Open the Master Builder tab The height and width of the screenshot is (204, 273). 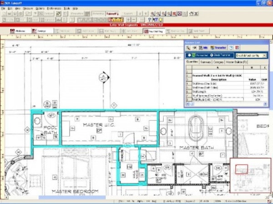(236, 62)
